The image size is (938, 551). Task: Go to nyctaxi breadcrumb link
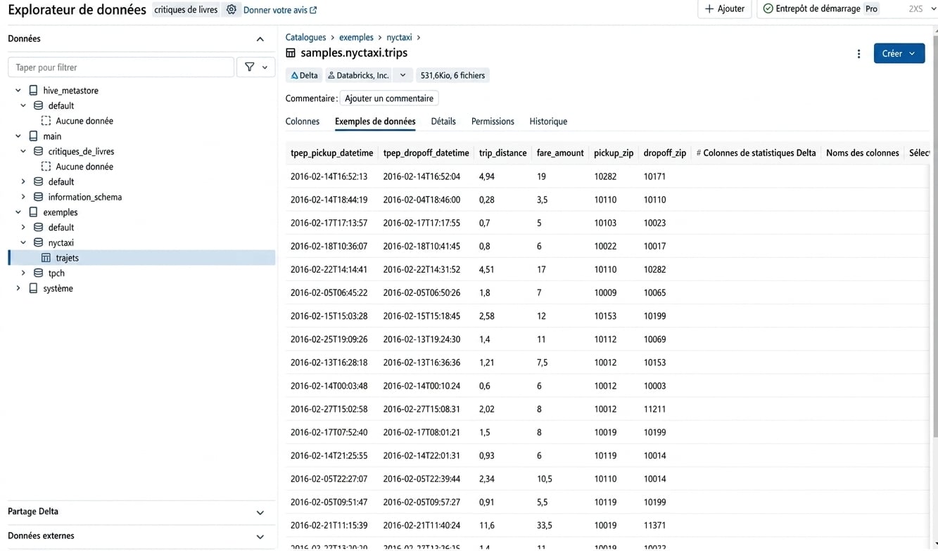coord(399,38)
